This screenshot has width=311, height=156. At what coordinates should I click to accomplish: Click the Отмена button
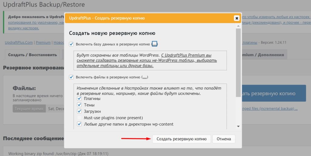(x=224, y=139)
